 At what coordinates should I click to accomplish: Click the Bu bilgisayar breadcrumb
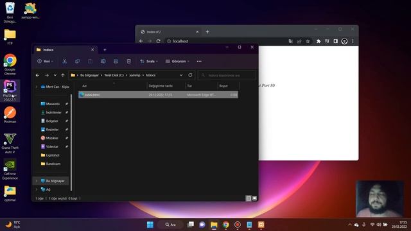pyautogui.click(x=89, y=75)
